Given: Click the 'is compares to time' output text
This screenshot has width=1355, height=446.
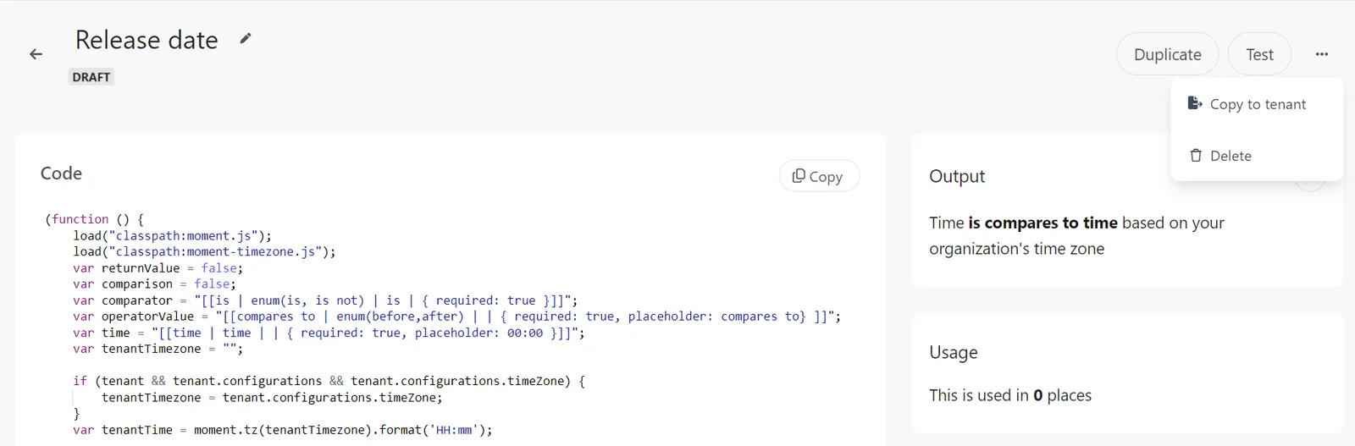Looking at the screenshot, I should pyautogui.click(x=1043, y=223).
